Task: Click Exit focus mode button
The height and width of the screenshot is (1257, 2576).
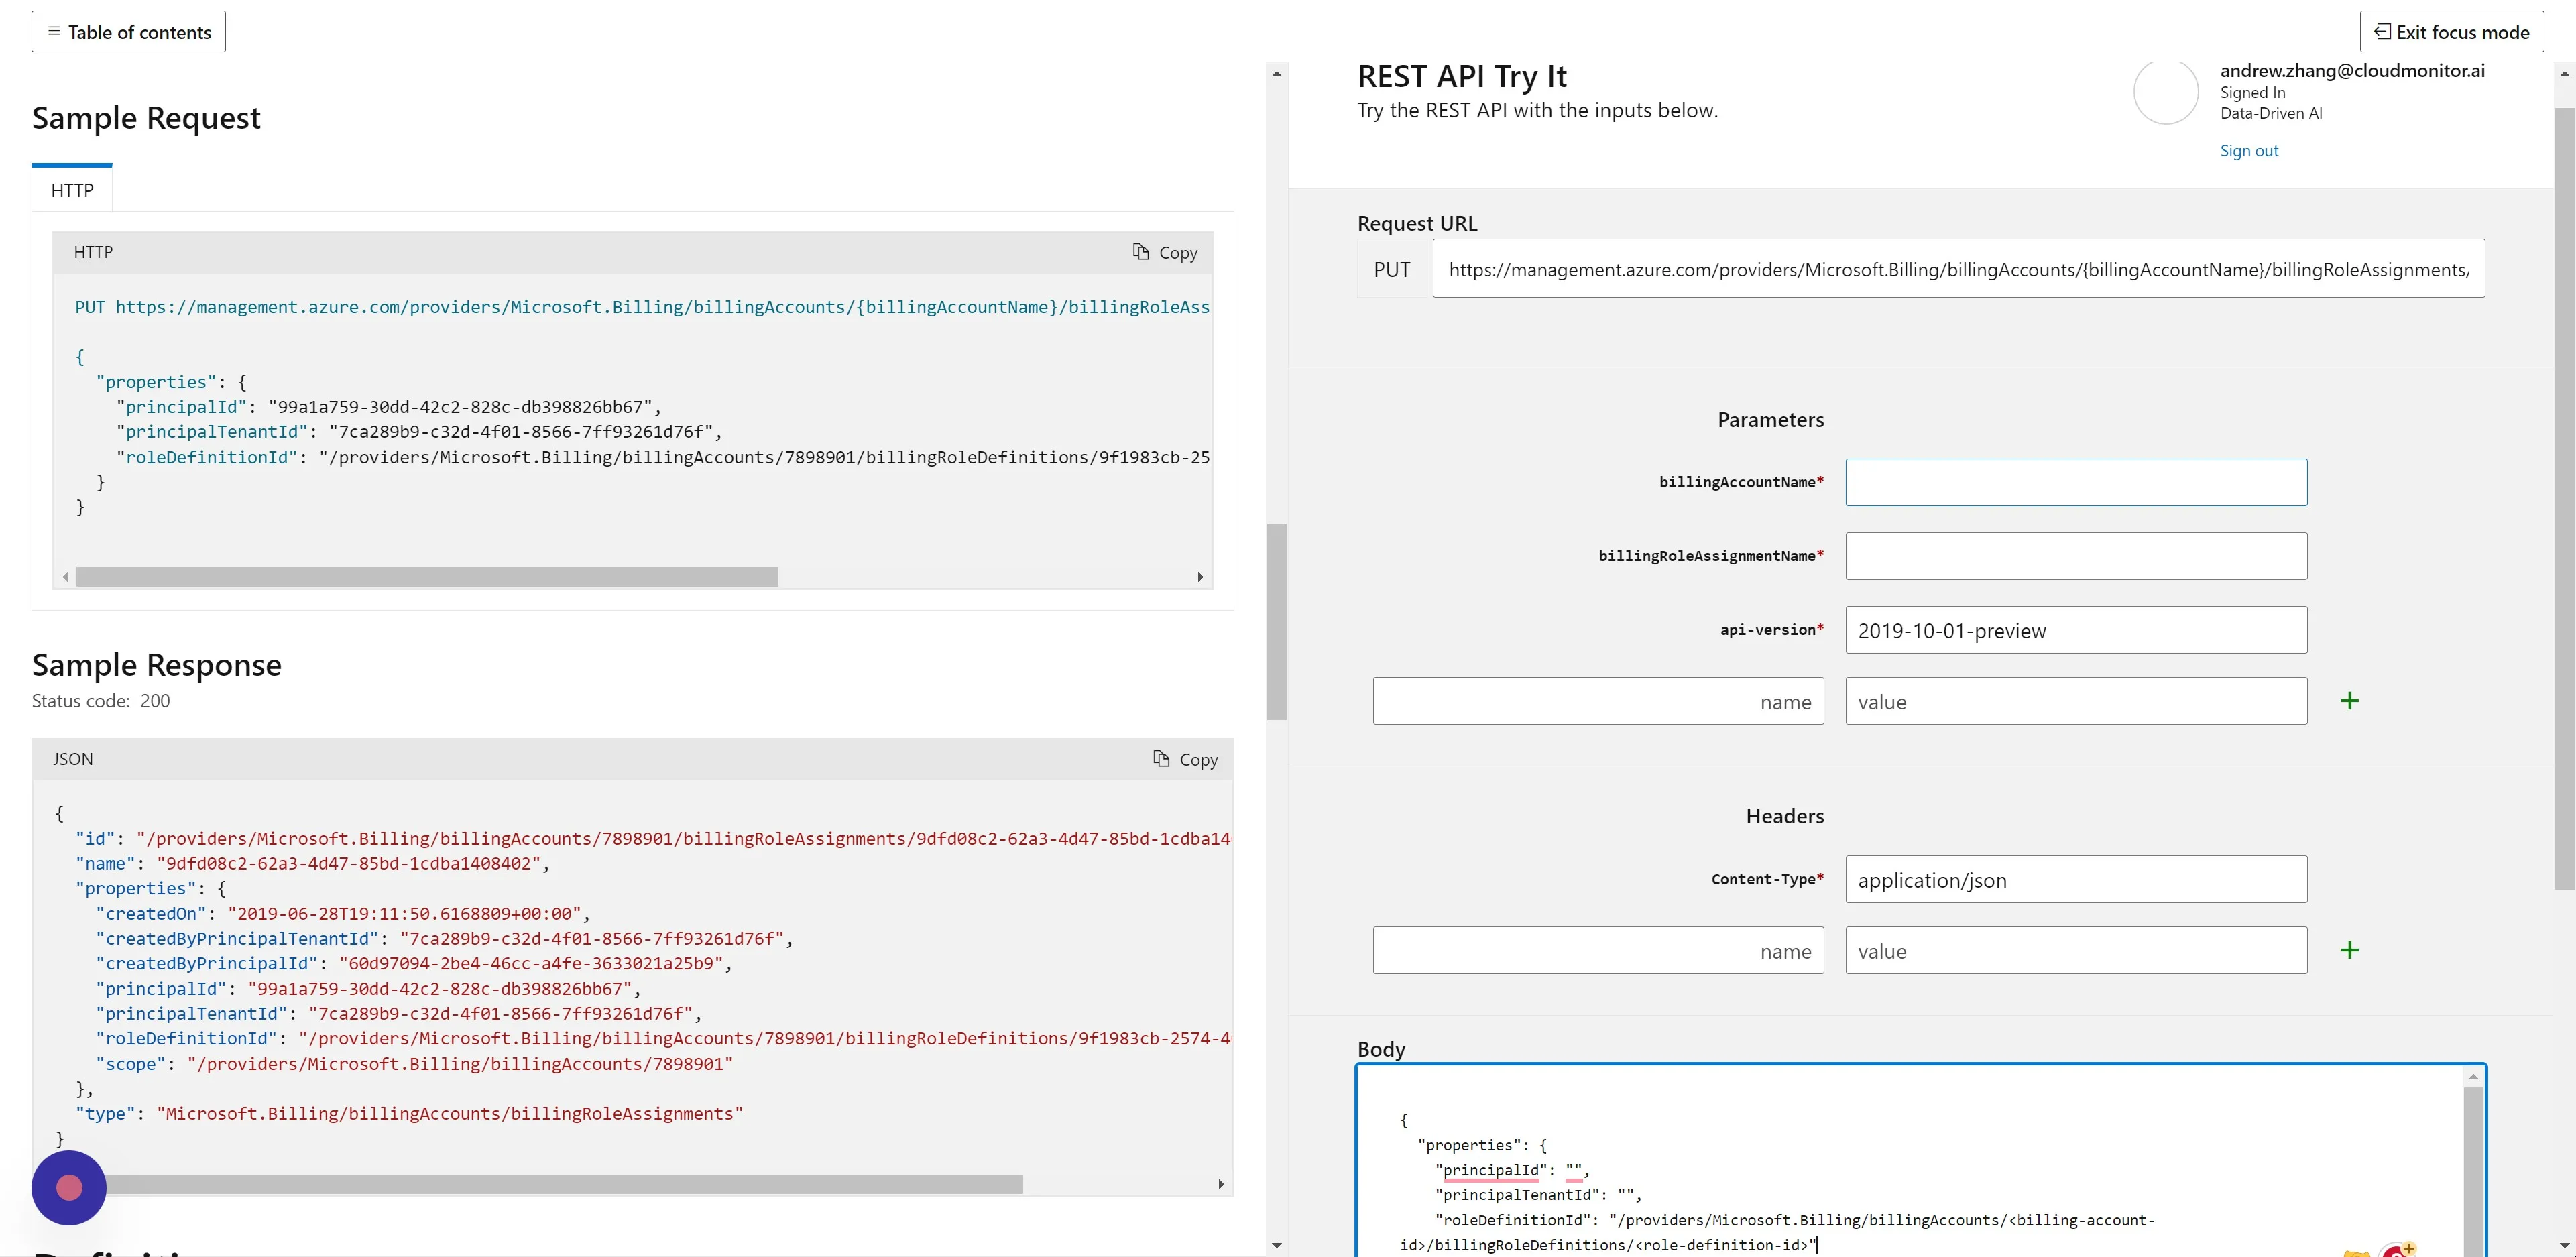Action: pos(2452,32)
